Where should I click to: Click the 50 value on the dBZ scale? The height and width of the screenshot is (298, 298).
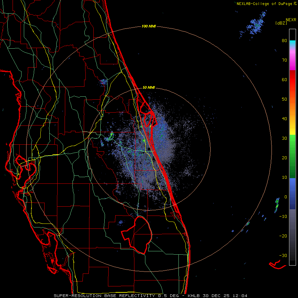[x=284, y=99]
